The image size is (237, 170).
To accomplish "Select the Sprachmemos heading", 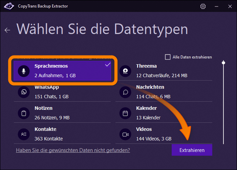I will coord(51,66).
